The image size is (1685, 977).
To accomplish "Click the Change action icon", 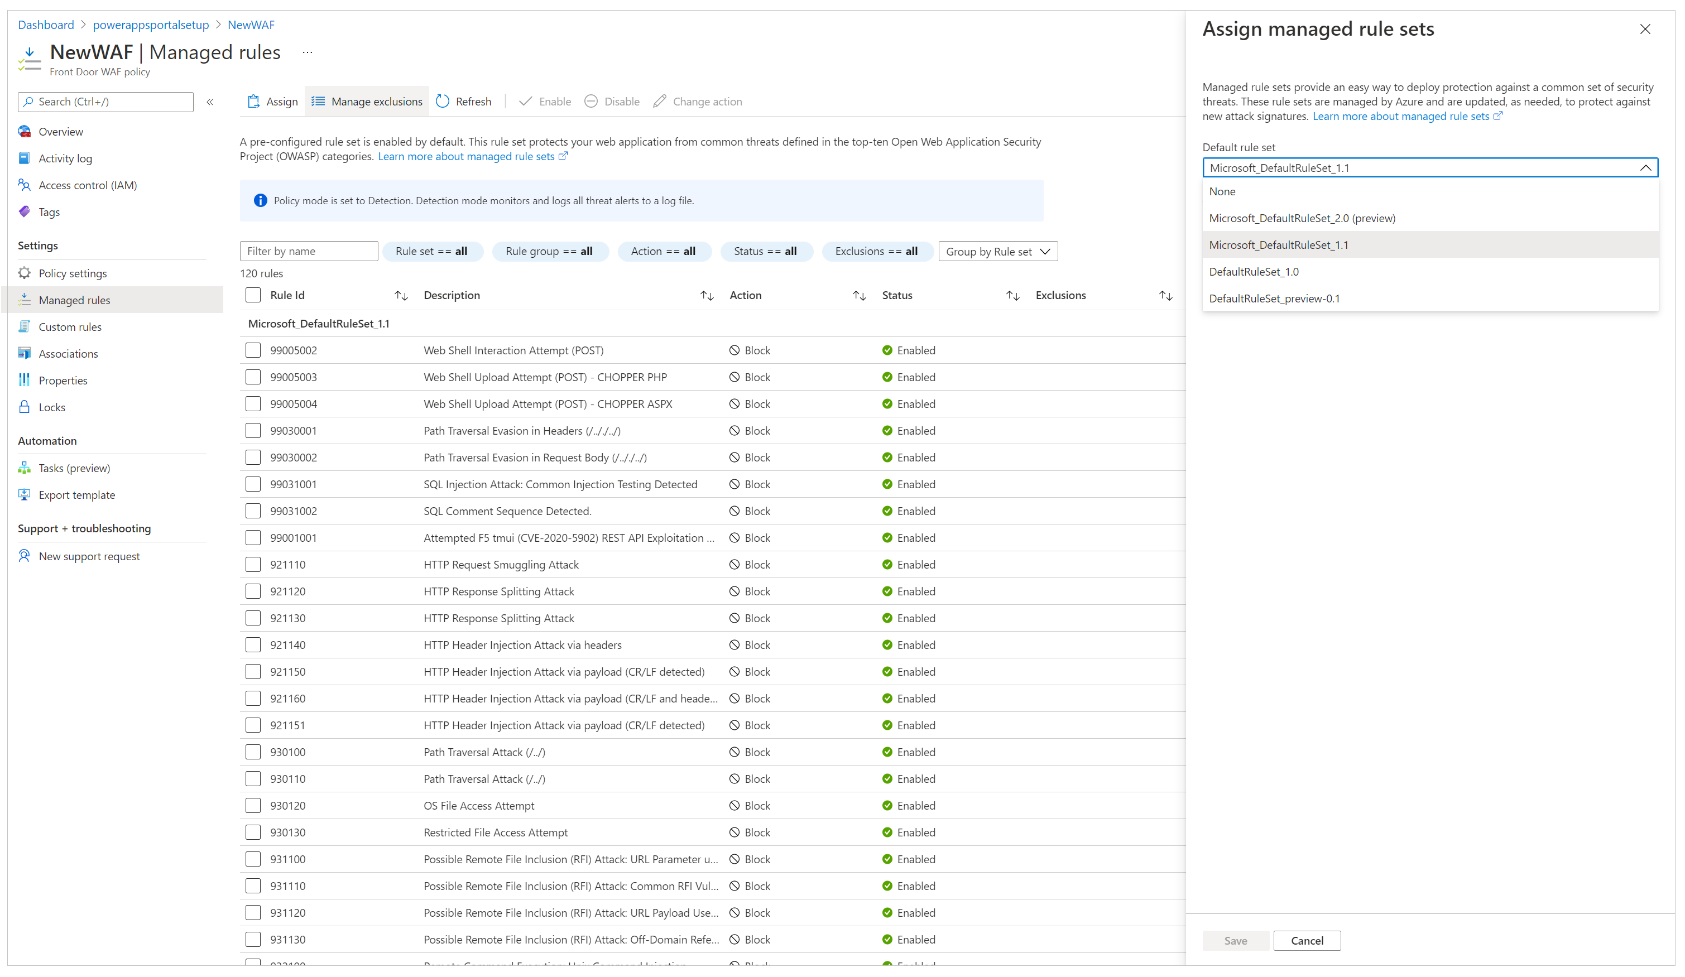I will point(660,101).
